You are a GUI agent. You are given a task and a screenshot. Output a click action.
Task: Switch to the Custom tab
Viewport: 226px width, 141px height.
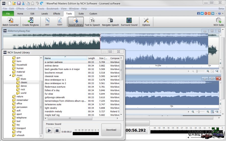[93, 14]
